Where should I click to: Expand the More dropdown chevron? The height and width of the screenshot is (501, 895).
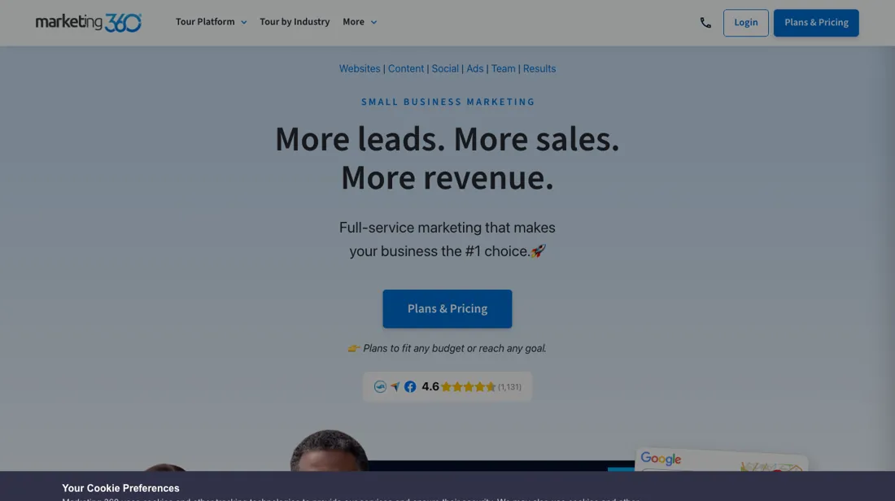tap(374, 22)
